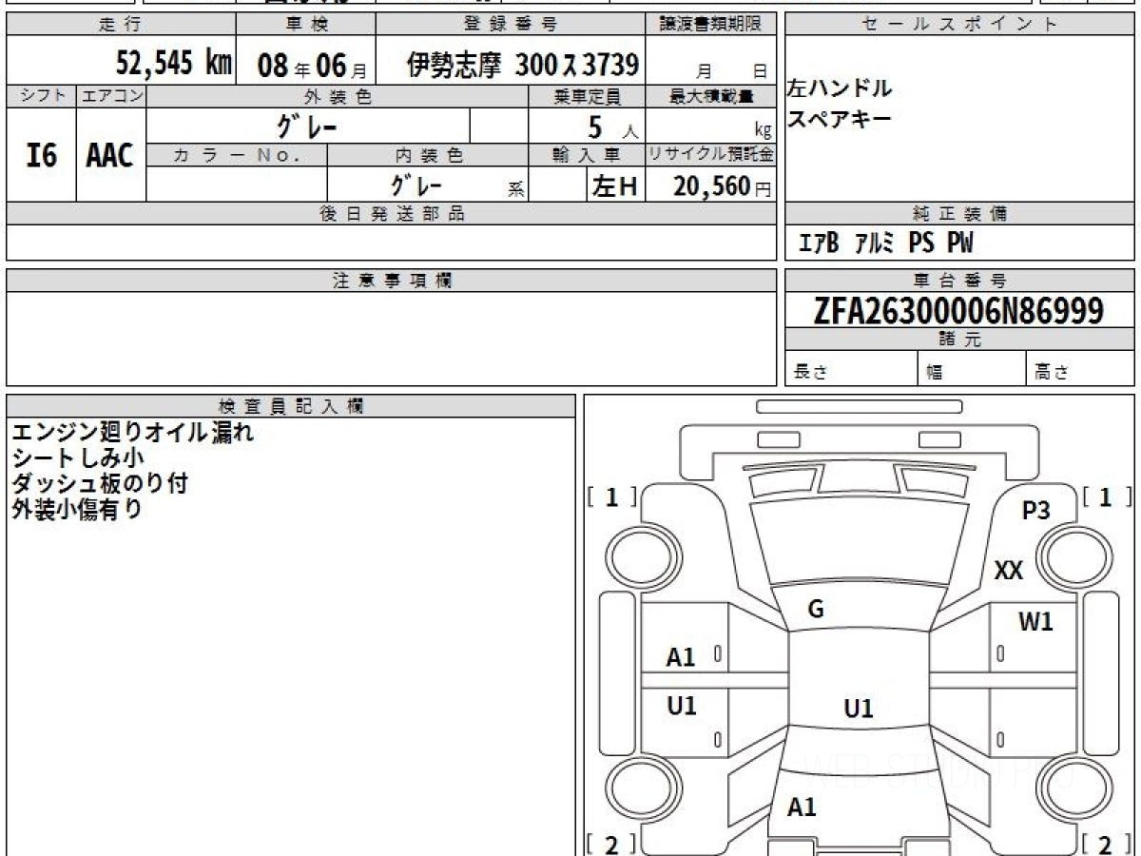Select the スペアキー sales point text
This screenshot has height=856, width=1141.
839,119
